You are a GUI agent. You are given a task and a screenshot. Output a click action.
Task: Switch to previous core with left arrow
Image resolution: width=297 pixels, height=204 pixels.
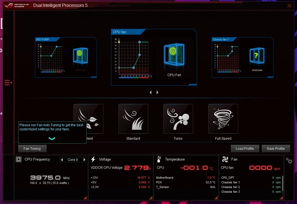pyautogui.click(x=62, y=159)
